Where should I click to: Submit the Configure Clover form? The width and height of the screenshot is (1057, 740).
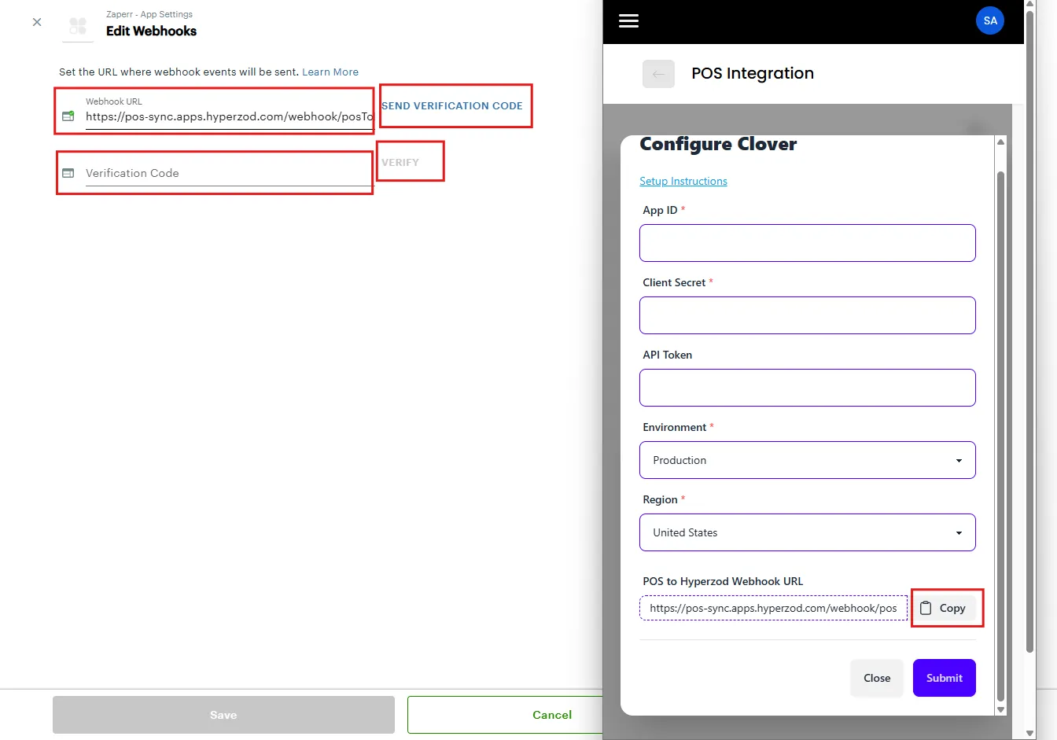[x=945, y=678]
